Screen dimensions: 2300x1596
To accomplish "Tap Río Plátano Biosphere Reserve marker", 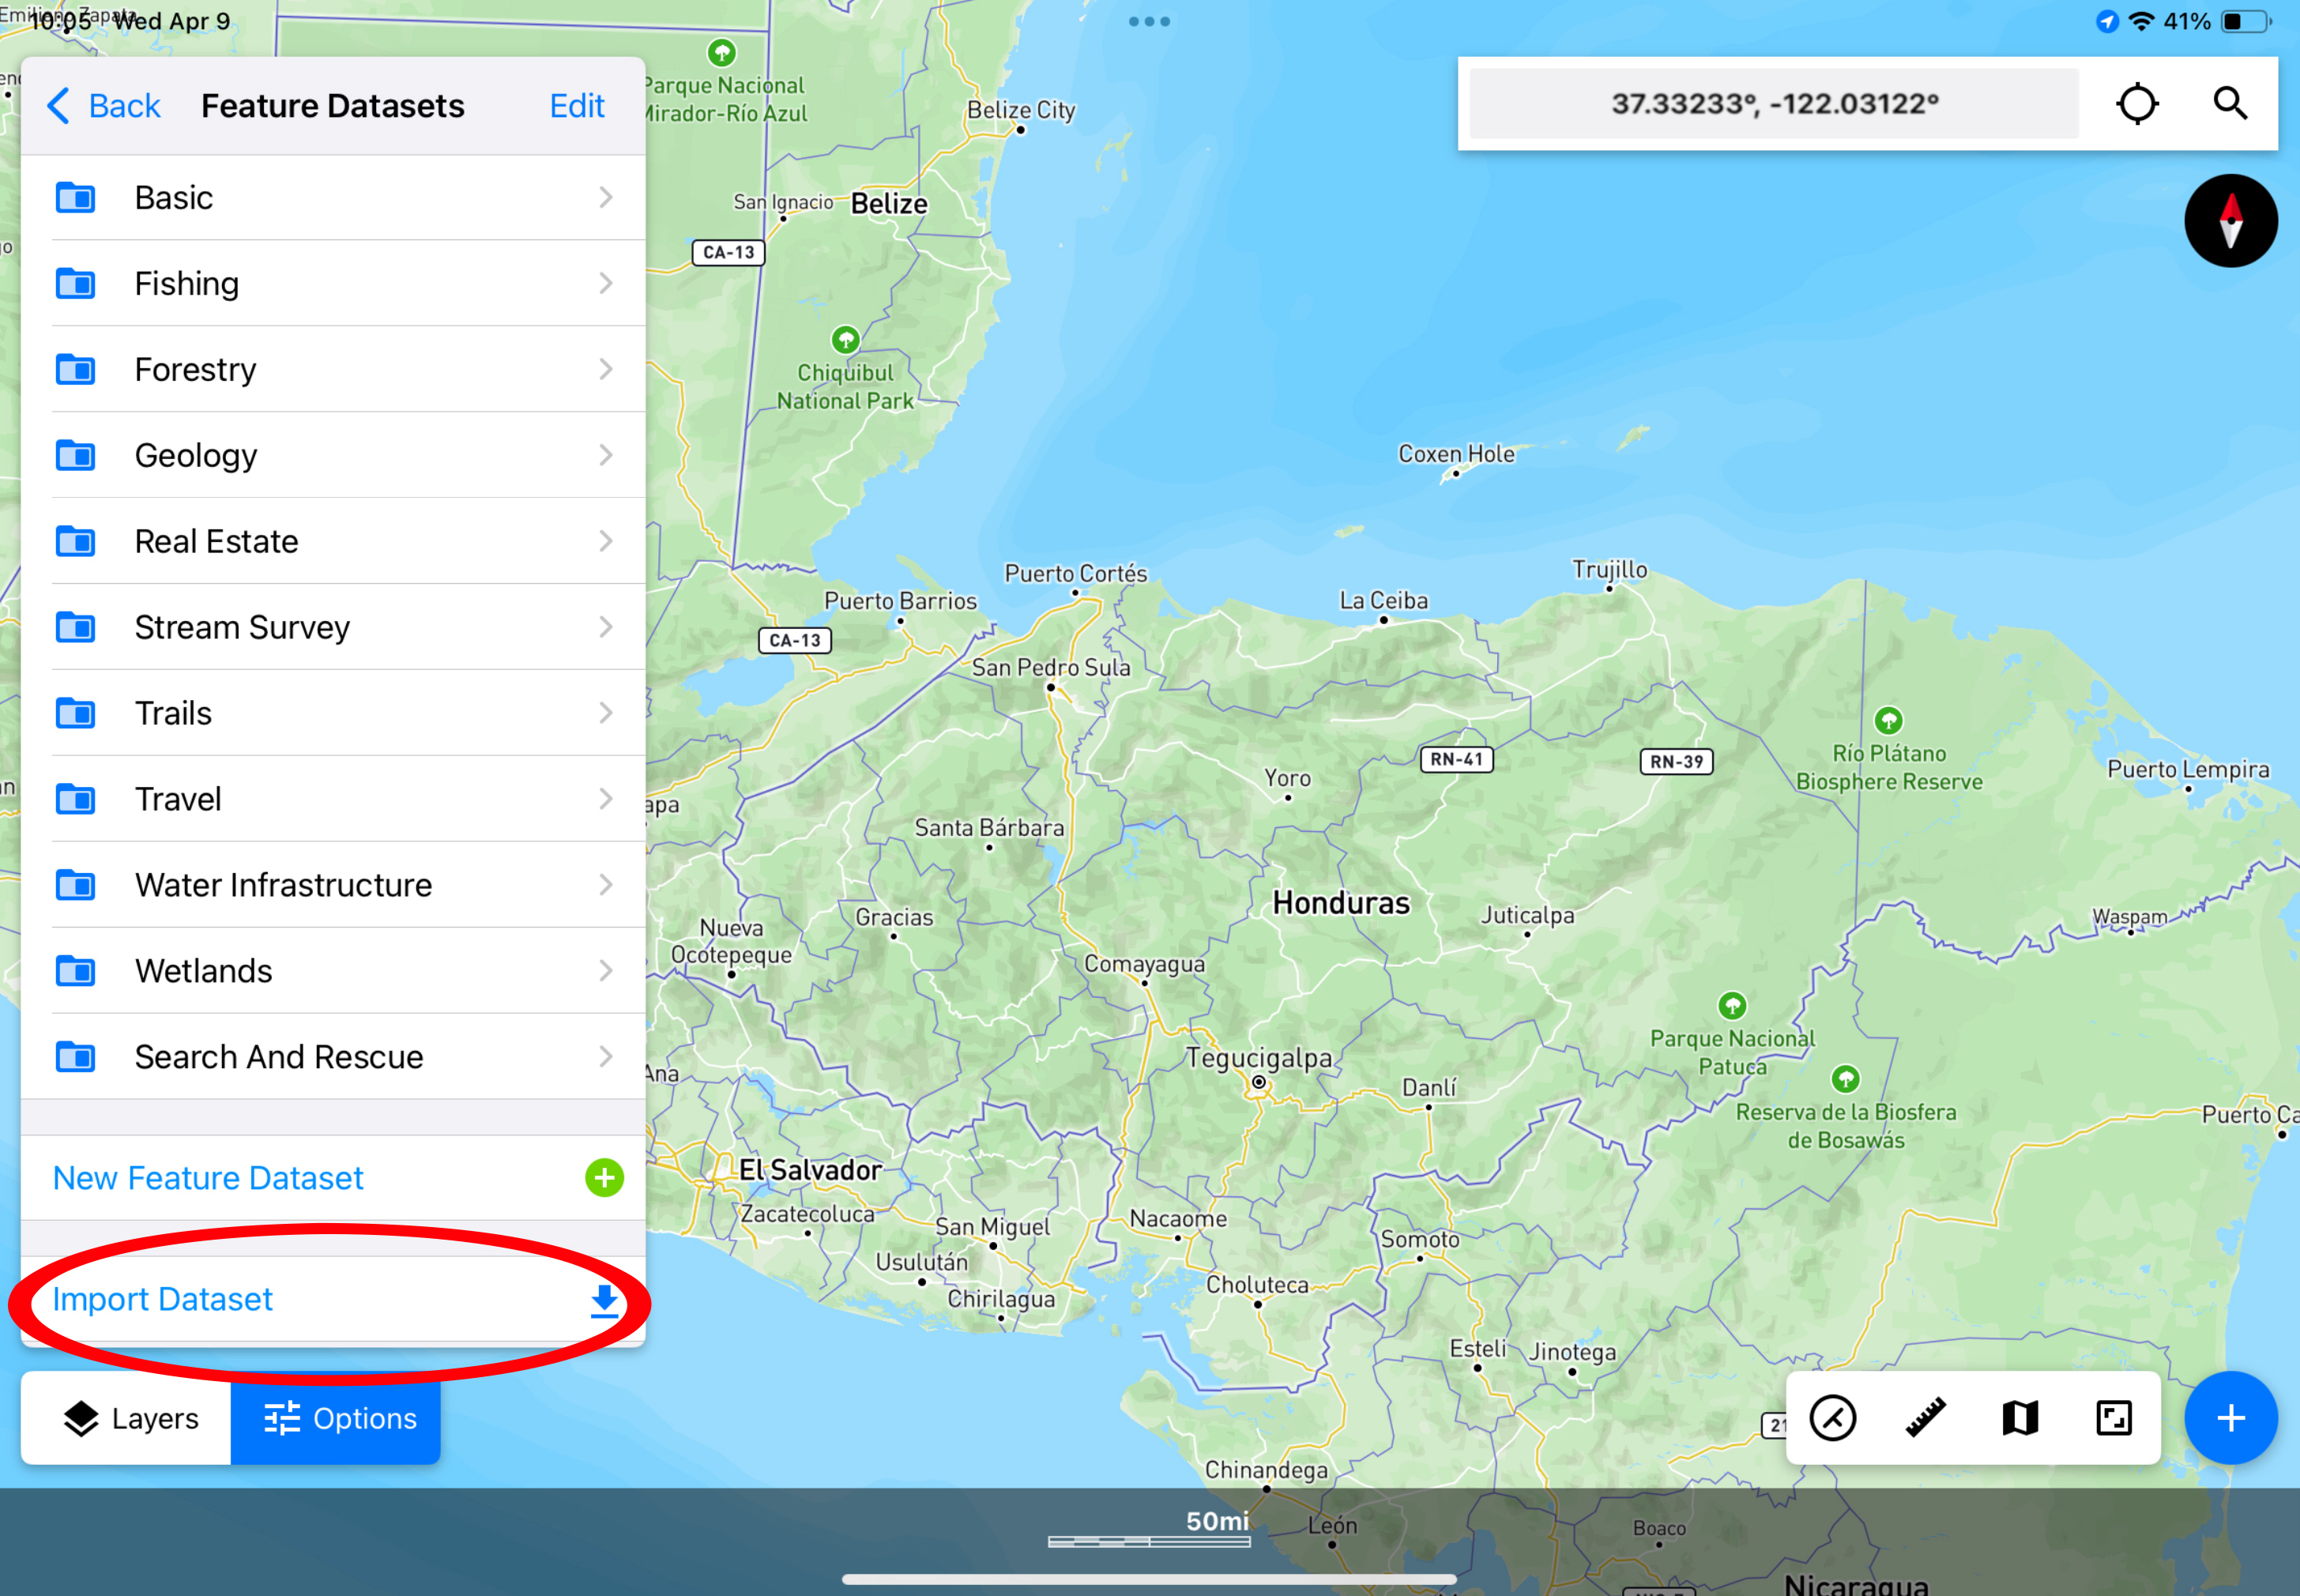I will pyautogui.click(x=1888, y=720).
